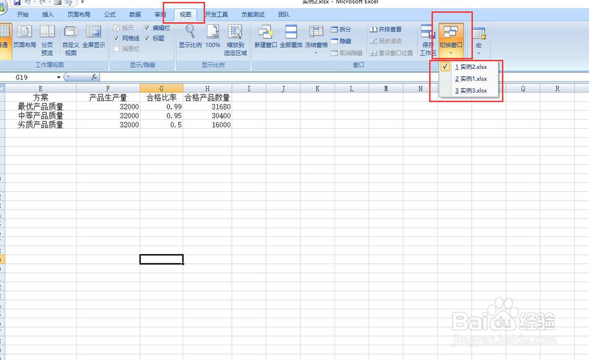589x360 pixels.
Task: Toggle the Ruler checkbox
Action: coord(116,28)
